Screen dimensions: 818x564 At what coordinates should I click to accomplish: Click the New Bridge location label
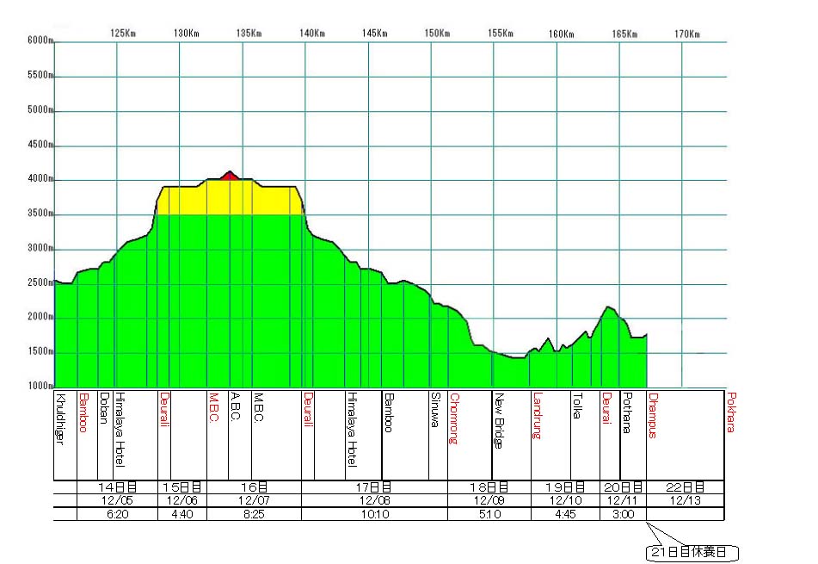pyautogui.click(x=497, y=421)
